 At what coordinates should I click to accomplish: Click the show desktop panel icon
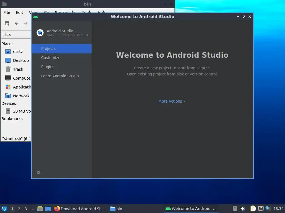pos(48,209)
